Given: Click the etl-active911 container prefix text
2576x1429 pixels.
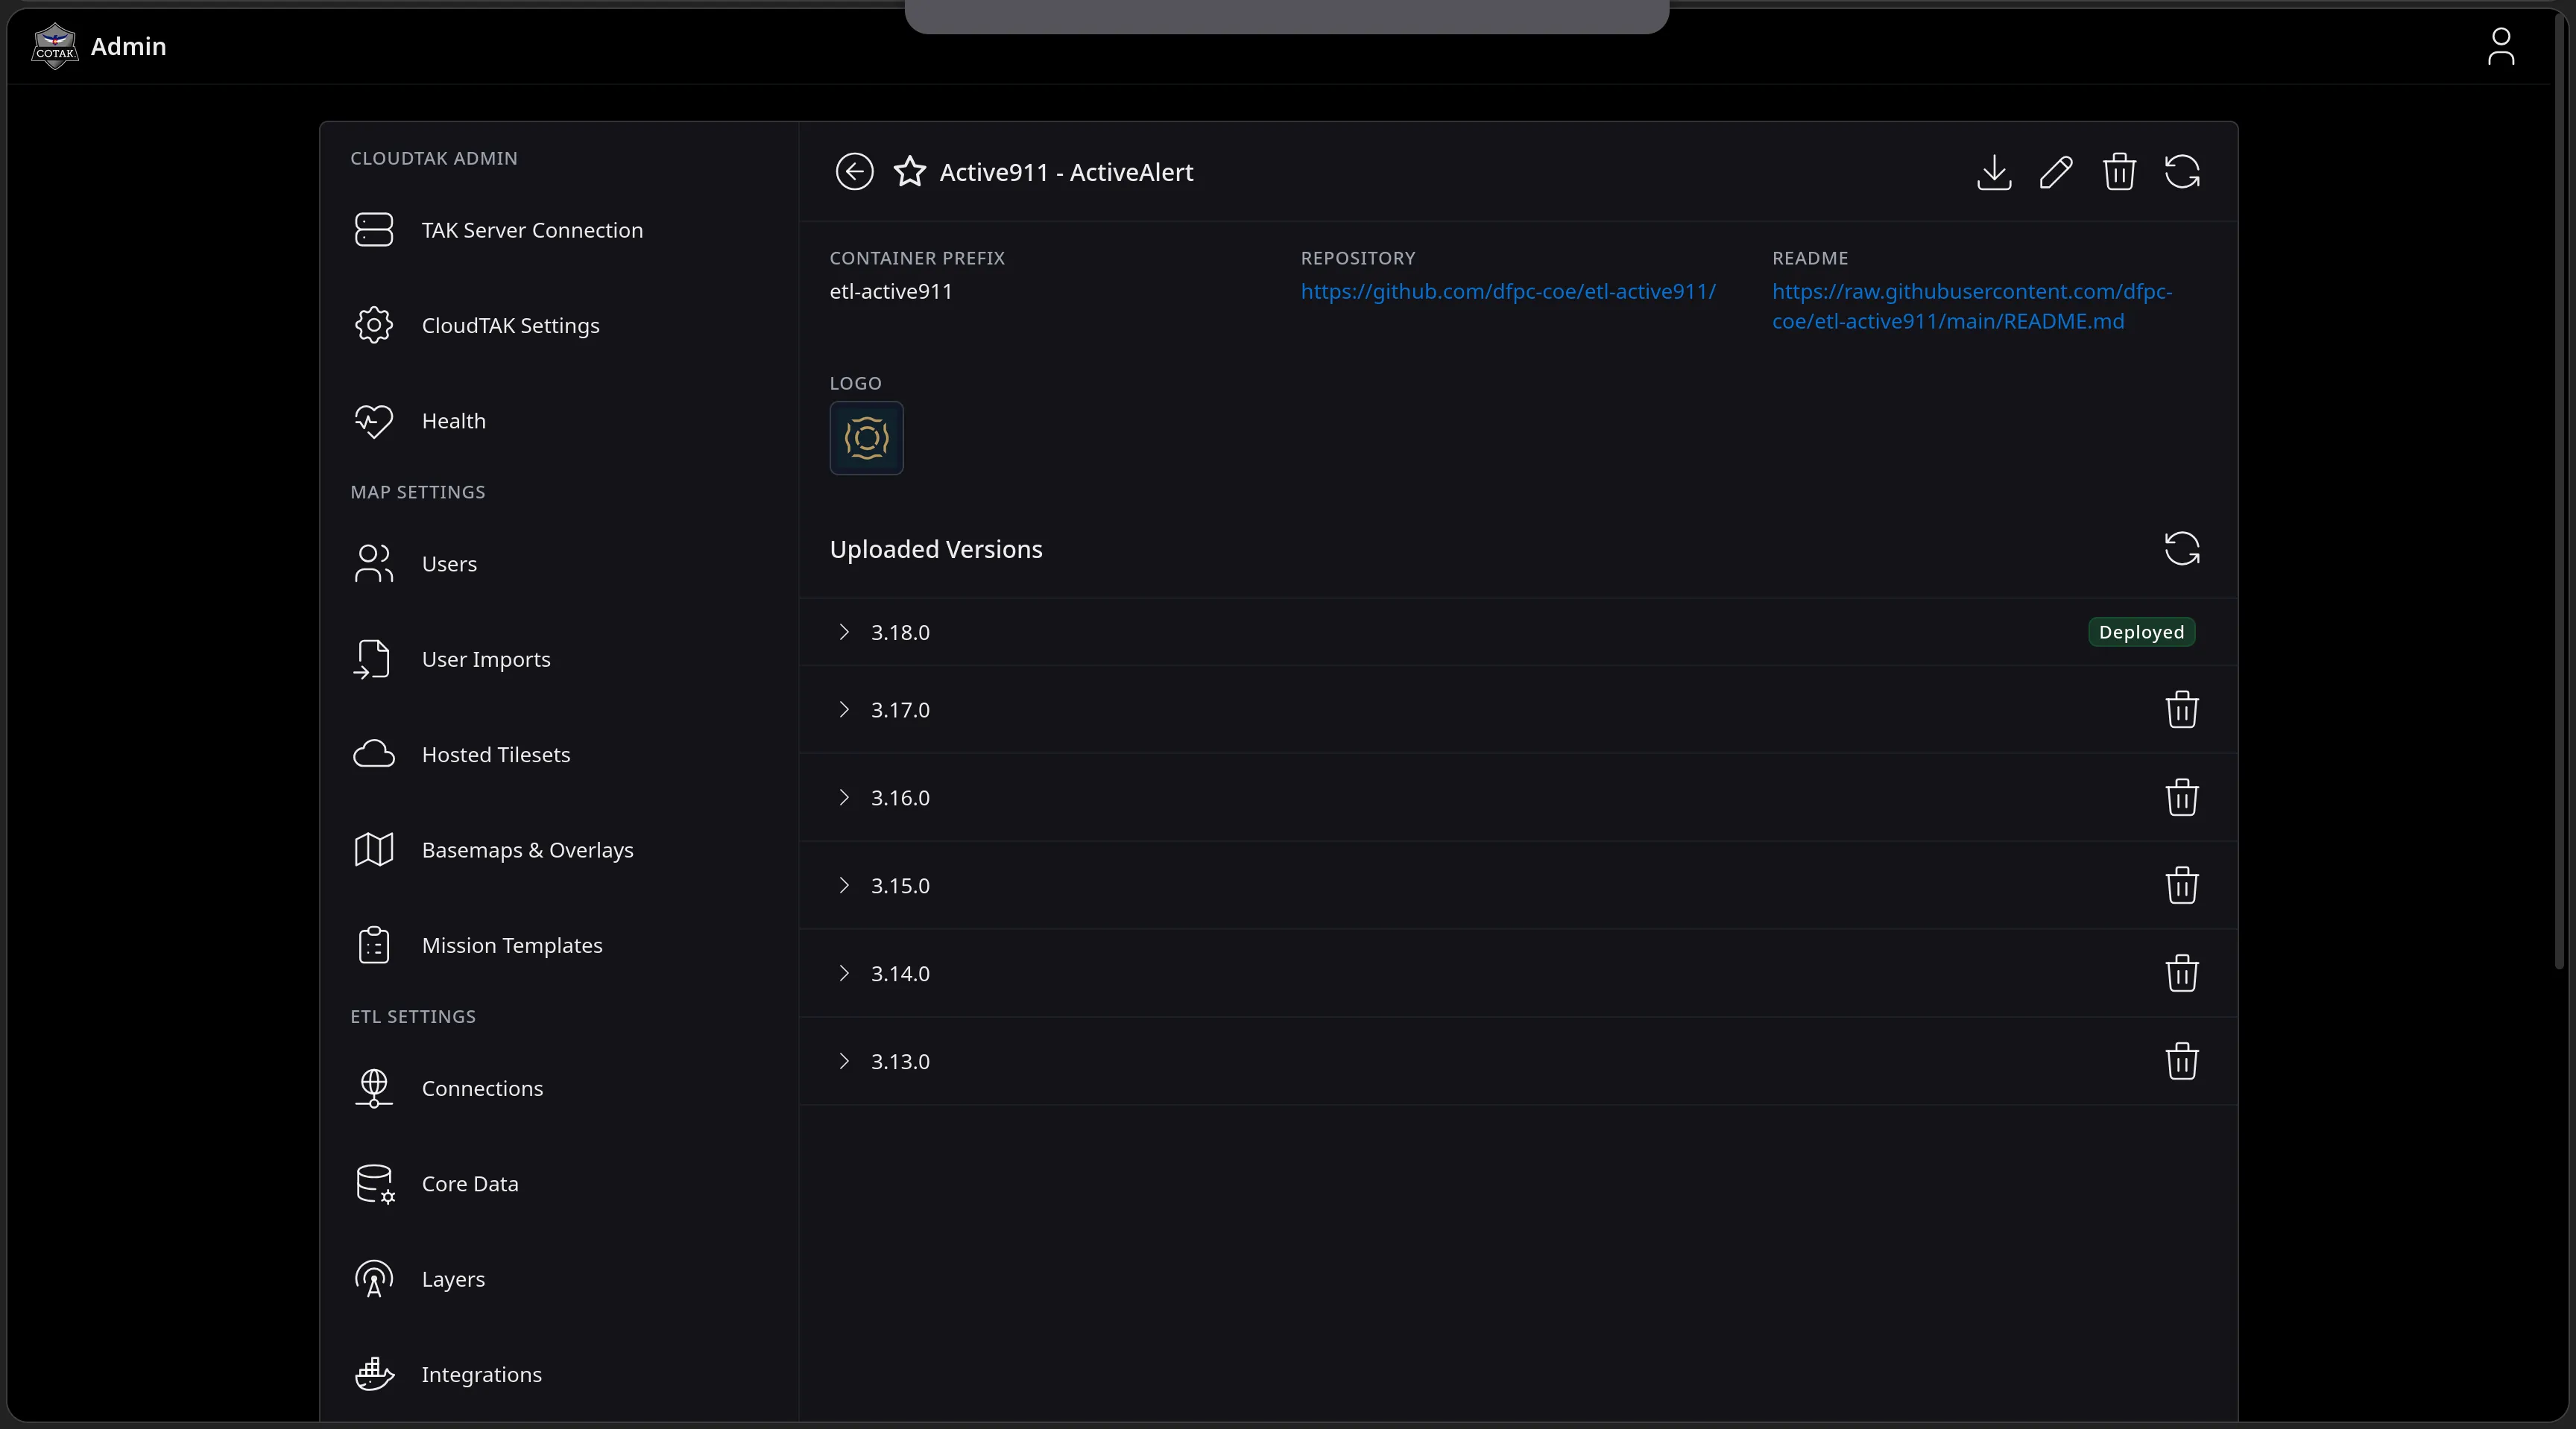Looking at the screenshot, I should (x=890, y=292).
